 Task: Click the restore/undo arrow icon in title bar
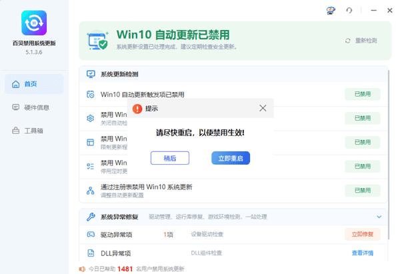click(349, 11)
